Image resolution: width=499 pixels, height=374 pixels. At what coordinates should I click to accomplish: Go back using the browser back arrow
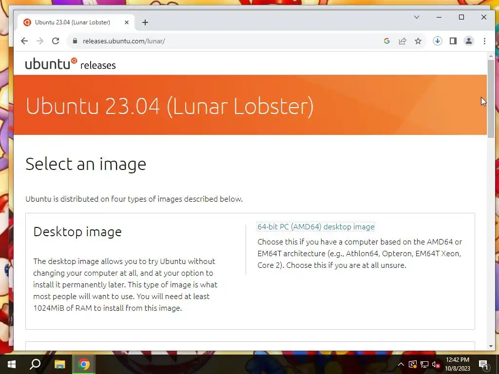click(24, 41)
